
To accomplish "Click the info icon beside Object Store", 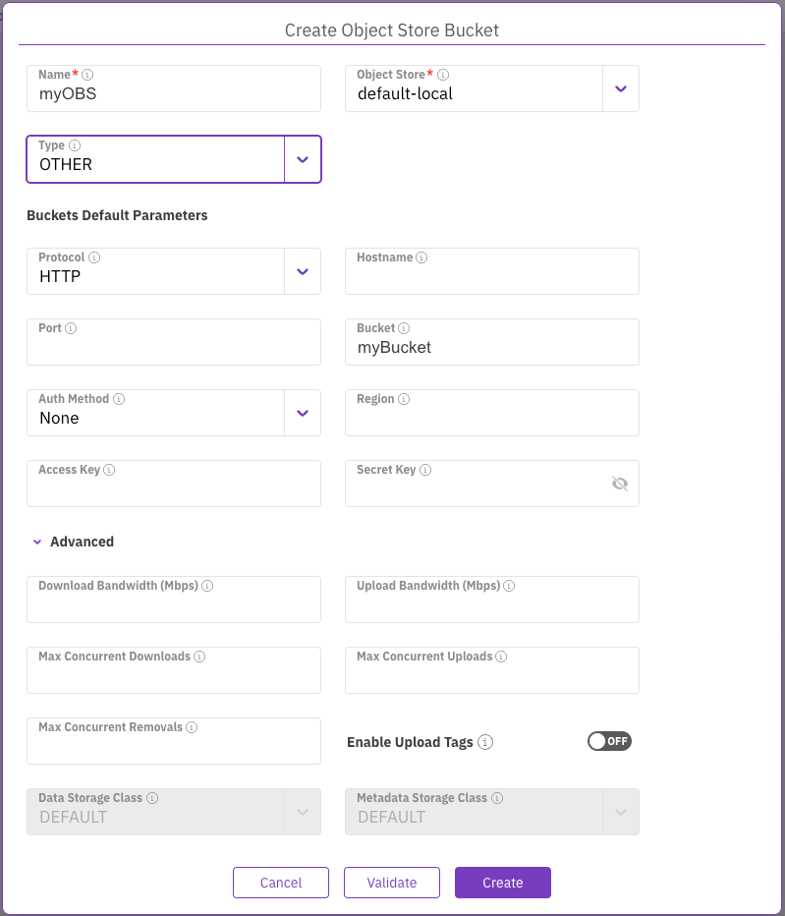I will 443,75.
